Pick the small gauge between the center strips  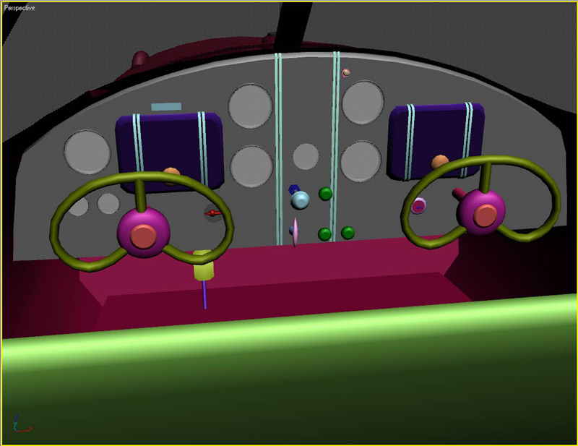click(x=306, y=156)
